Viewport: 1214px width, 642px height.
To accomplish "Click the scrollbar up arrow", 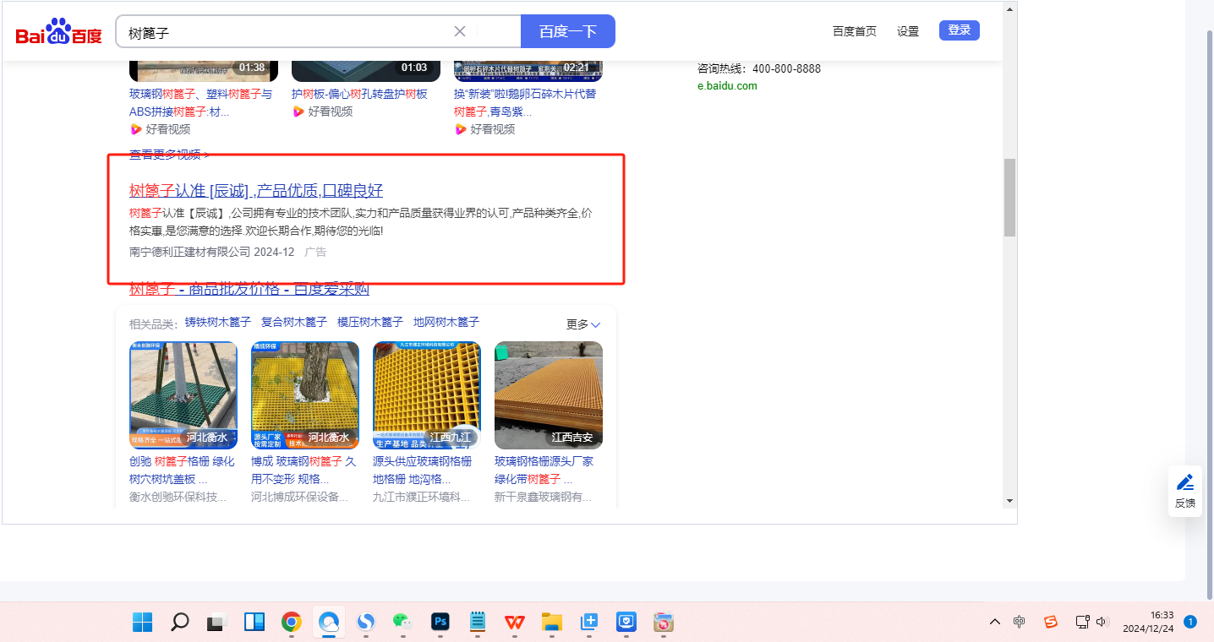I will 1009,9.
